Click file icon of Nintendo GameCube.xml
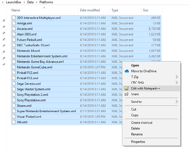Screen dimensions: 189x152 pos(14,67)
